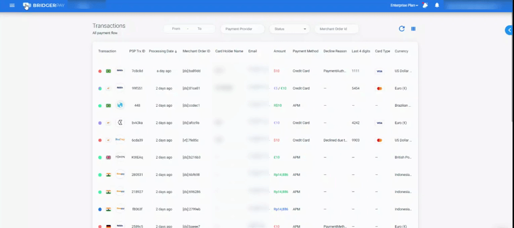514x228 pixels.
Task: Click the 'Brazilian ...' currency cell
Action: pyautogui.click(x=403, y=106)
